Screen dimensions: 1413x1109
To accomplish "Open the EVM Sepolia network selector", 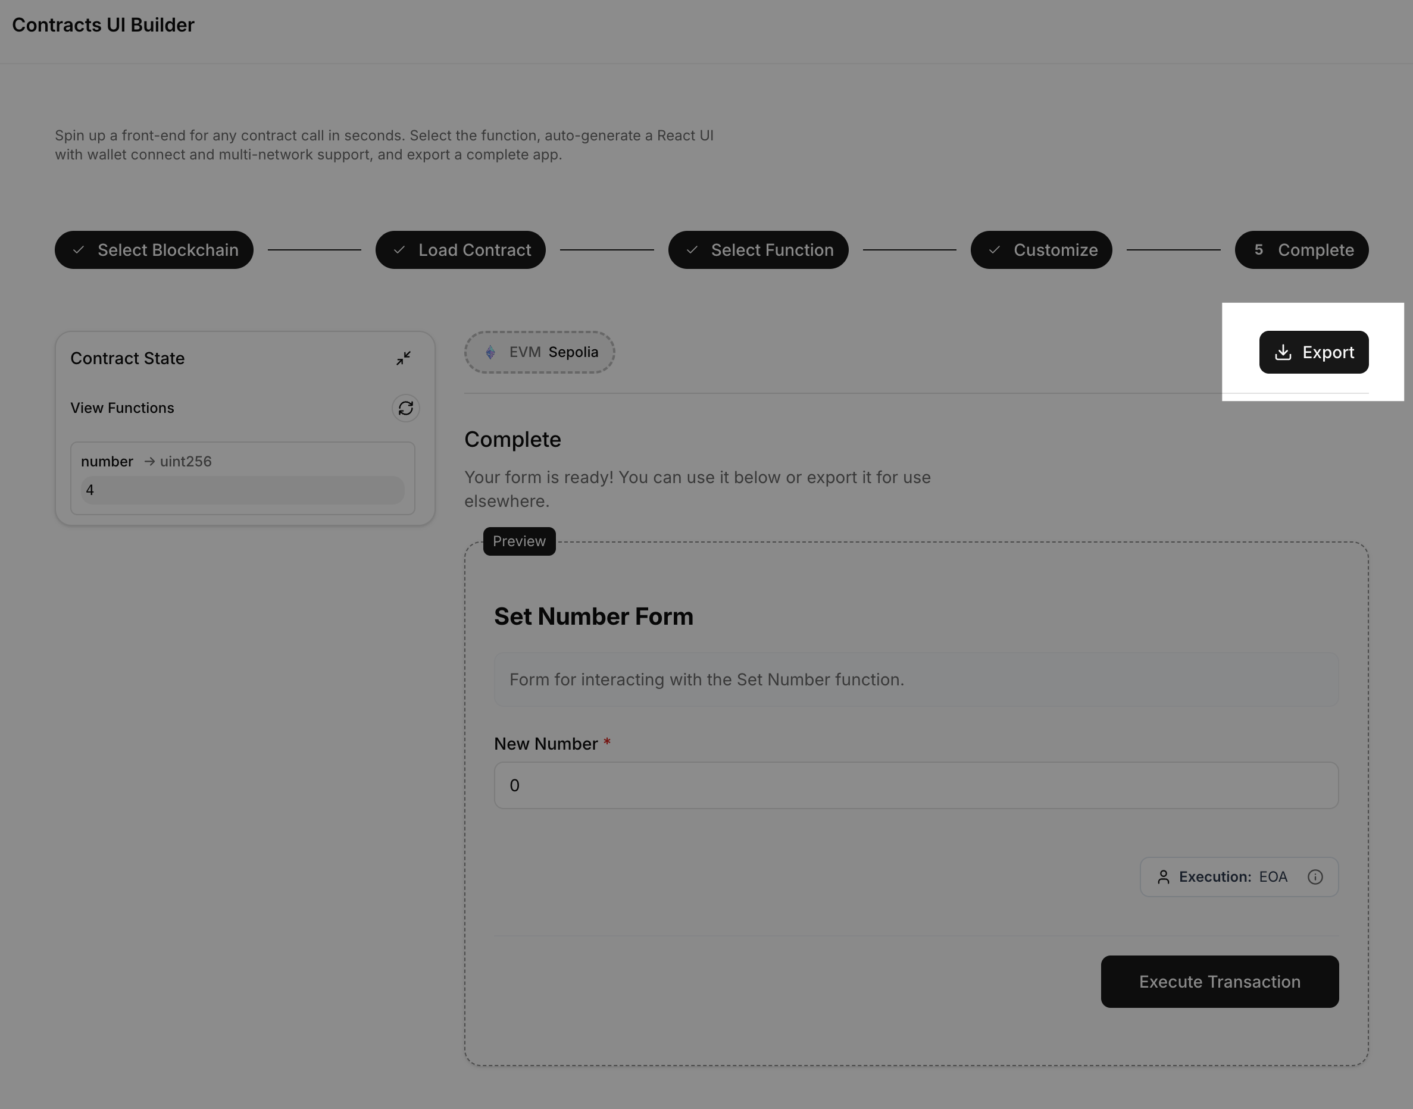I will 539,352.
